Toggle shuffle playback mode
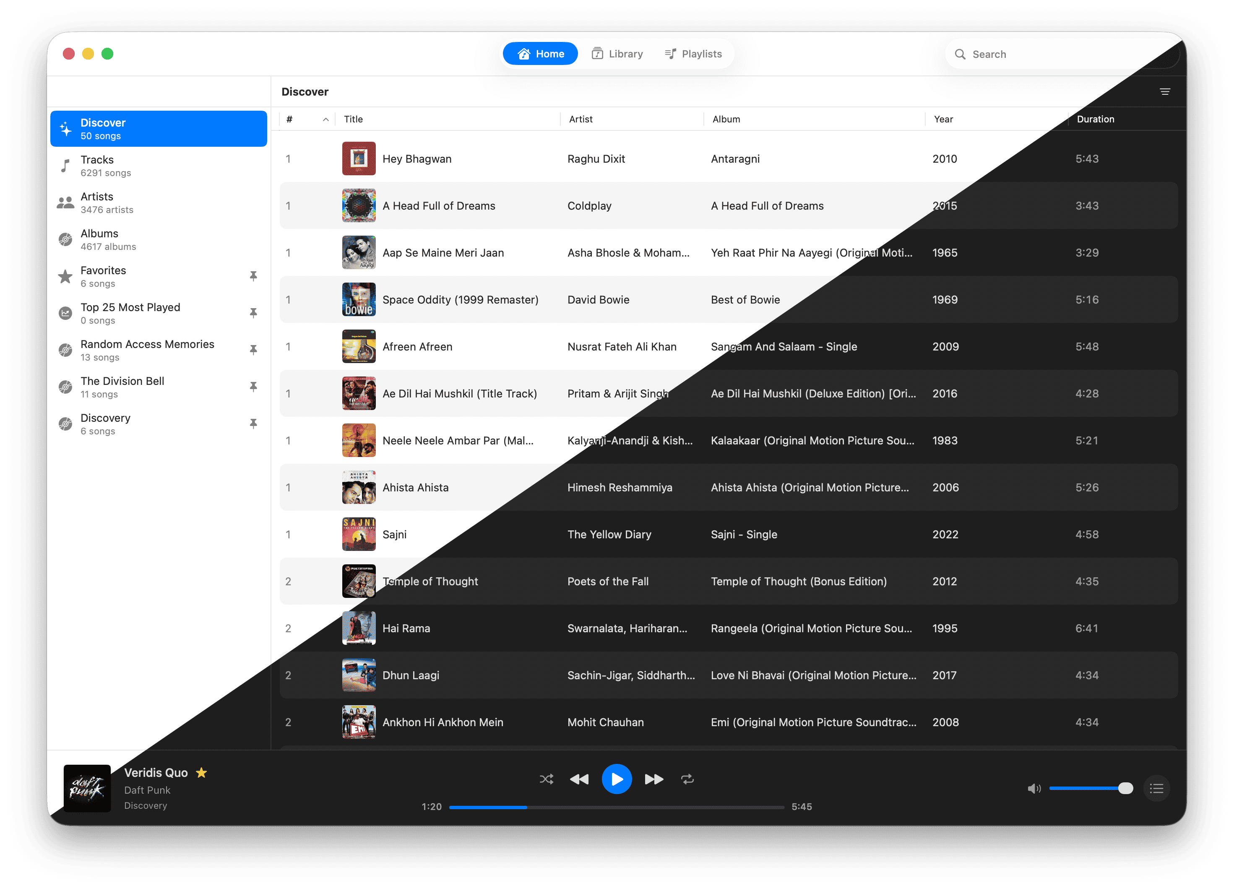Screen dimensions: 1234x888 tap(546, 779)
